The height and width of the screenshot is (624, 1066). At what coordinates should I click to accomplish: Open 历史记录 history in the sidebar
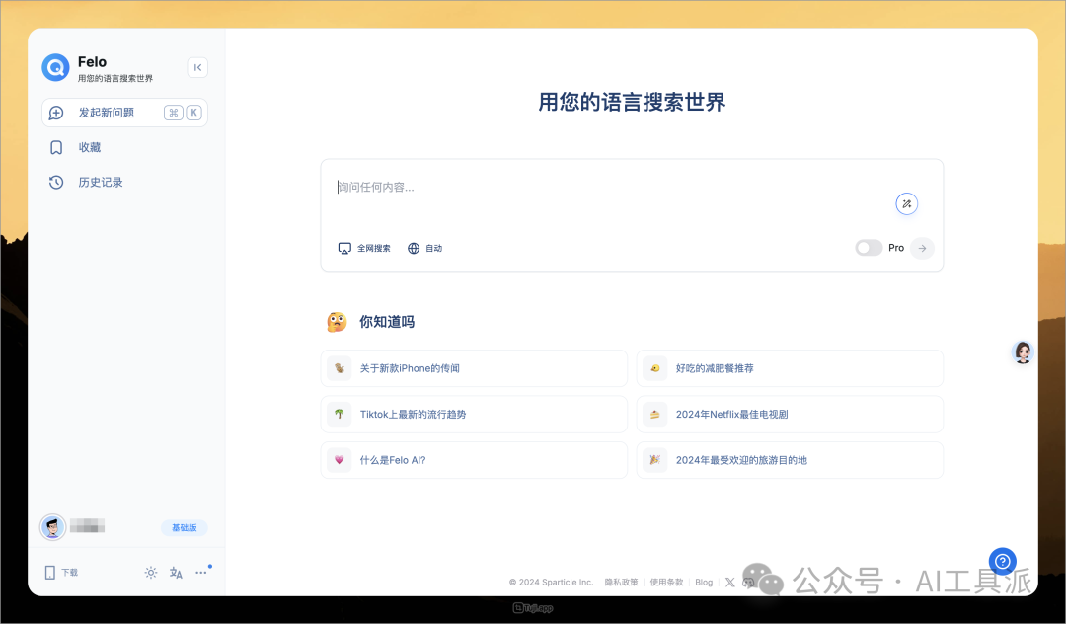coord(101,183)
